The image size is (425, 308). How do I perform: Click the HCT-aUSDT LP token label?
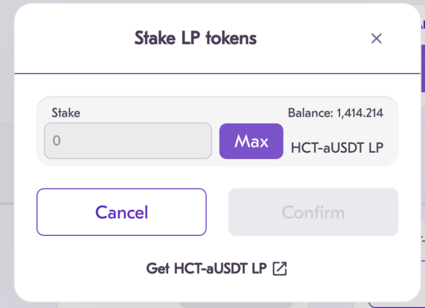(x=337, y=148)
